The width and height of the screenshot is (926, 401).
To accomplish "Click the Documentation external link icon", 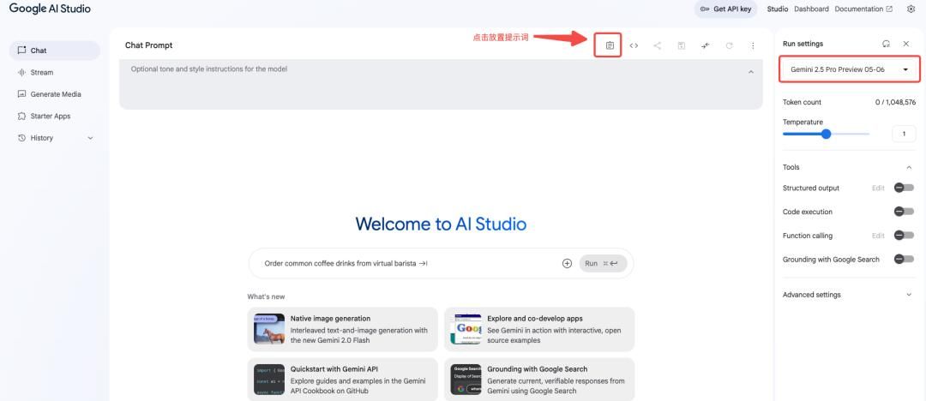I will pos(889,9).
